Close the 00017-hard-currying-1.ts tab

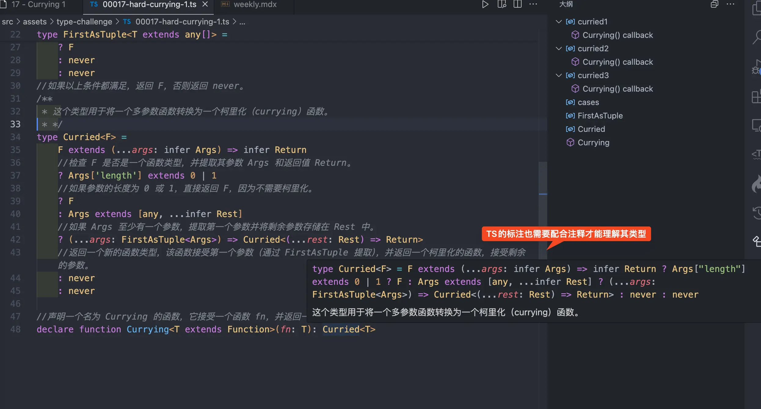[205, 4]
